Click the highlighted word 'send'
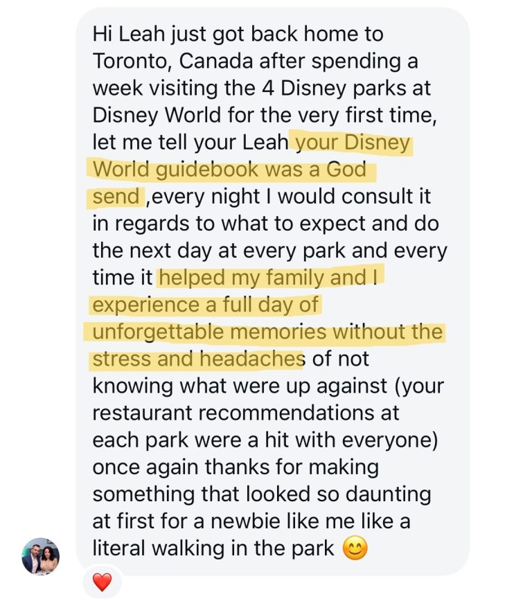This screenshot has width=532, height=610. point(116,197)
